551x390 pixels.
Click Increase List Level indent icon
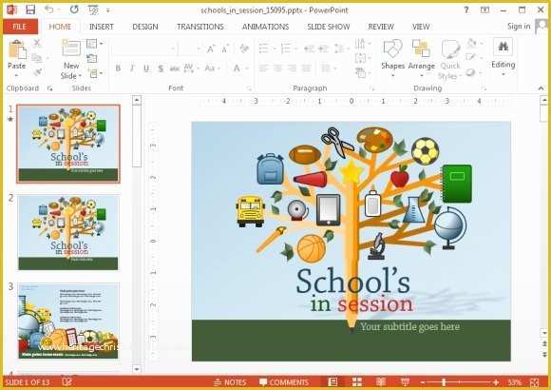(323, 49)
